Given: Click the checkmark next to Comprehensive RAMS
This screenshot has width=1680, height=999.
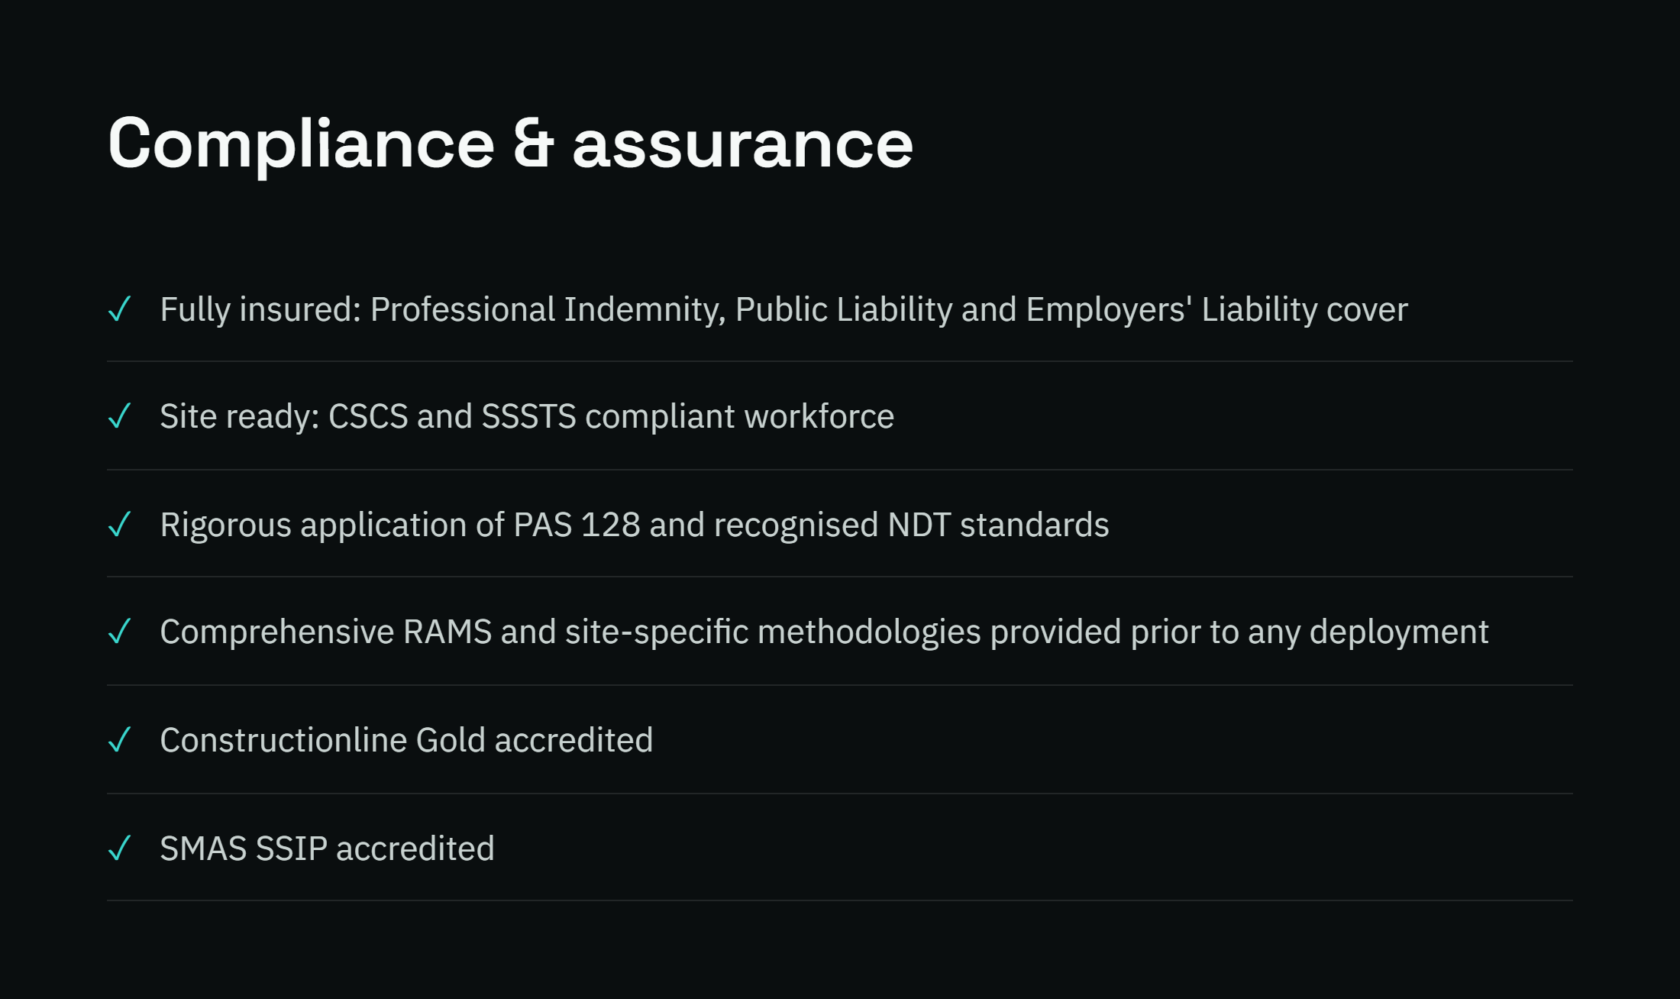Looking at the screenshot, I should (120, 632).
